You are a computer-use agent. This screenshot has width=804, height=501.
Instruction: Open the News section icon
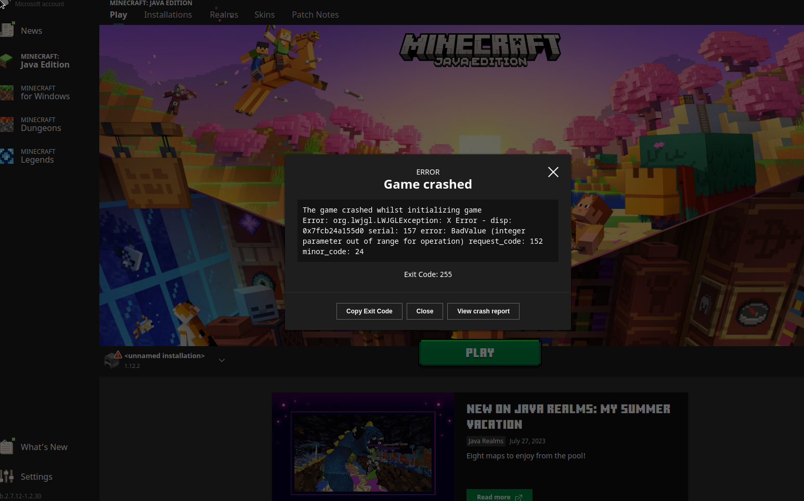pyautogui.click(x=8, y=30)
